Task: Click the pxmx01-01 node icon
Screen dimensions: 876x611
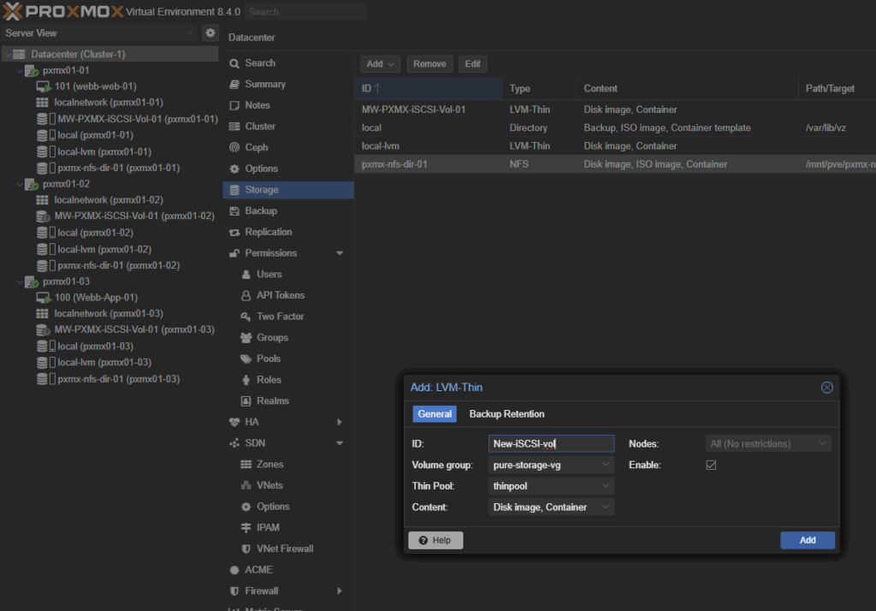Action: coord(32,70)
